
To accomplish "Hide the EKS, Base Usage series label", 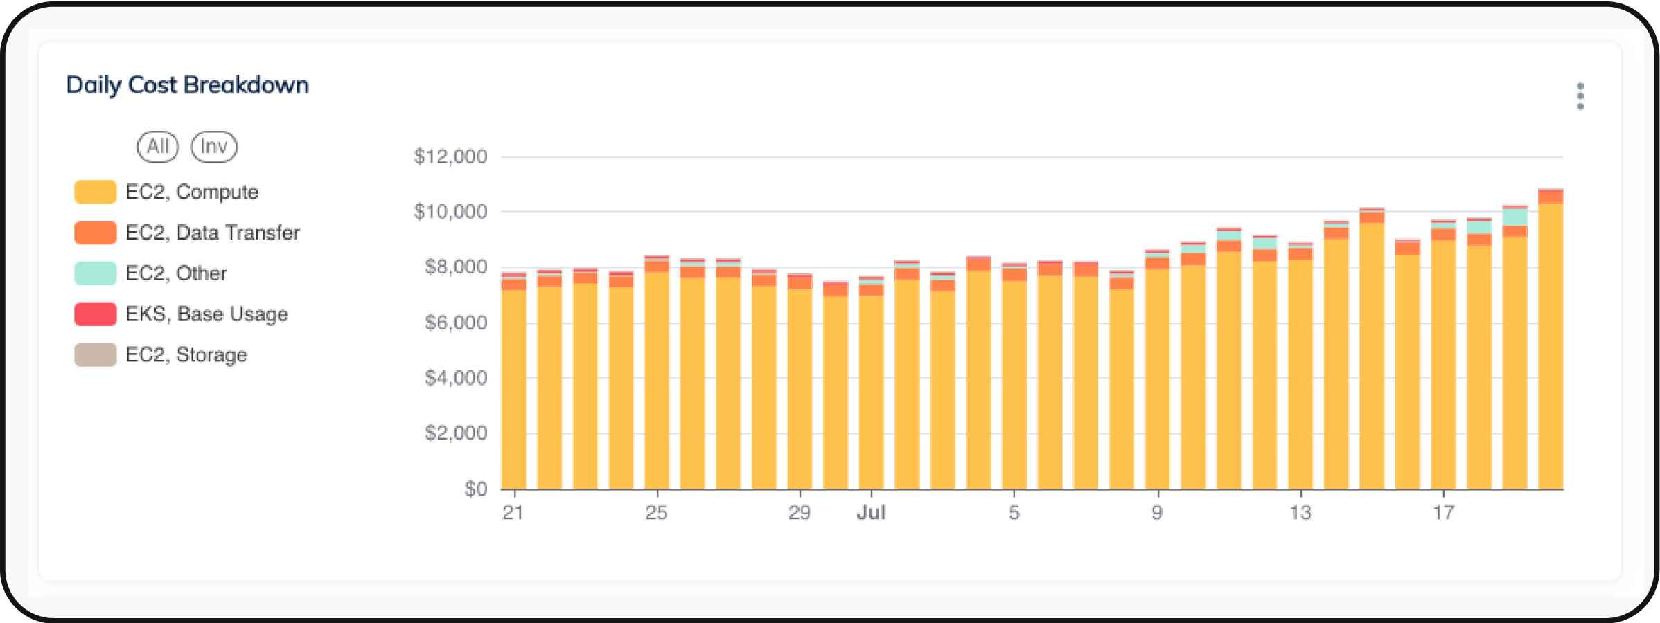I will [206, 314].
